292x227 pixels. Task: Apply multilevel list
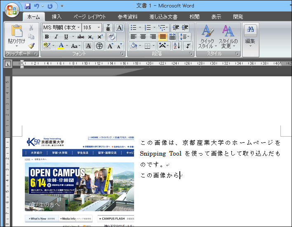163,28
